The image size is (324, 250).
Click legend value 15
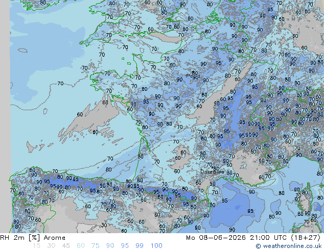(x=36, y=246)
